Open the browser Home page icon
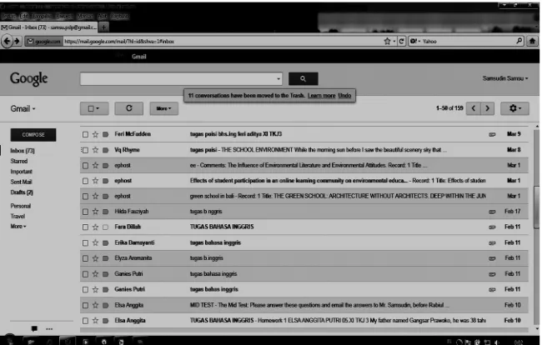Screen dimensions: 542x345 click(532, 41)
